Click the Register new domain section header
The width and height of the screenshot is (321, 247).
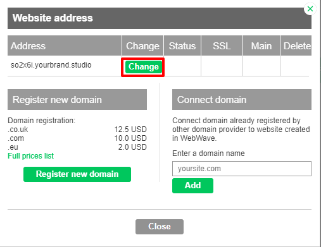coord(77,99)
